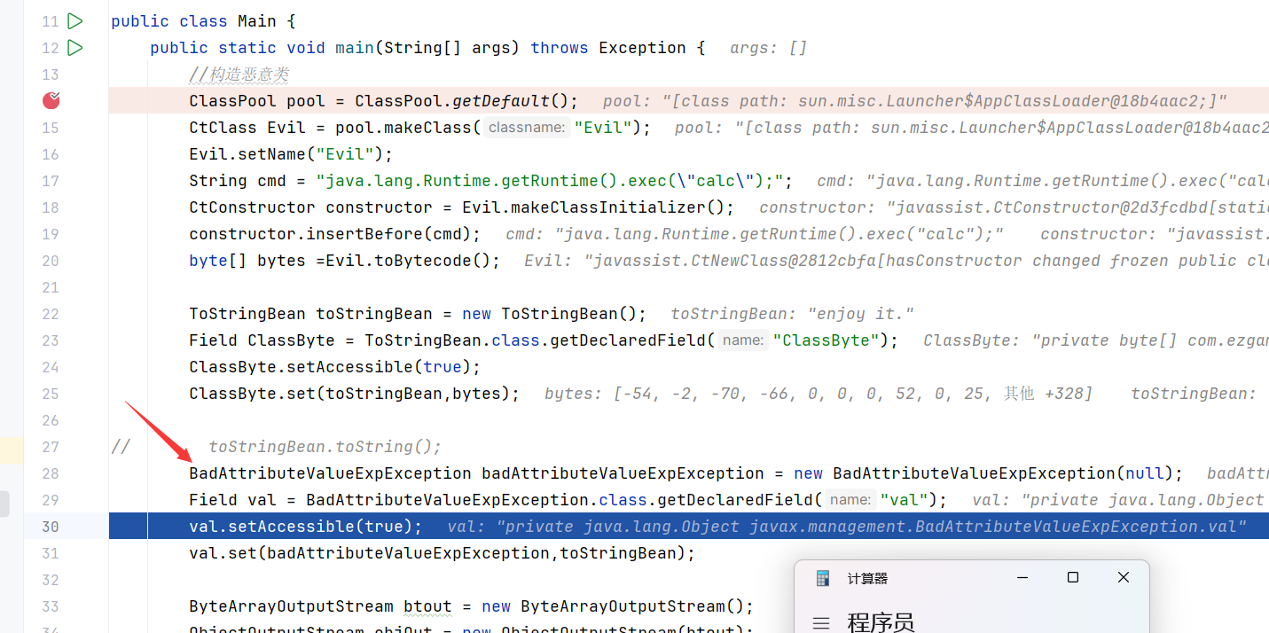Click the Calculator app icon in its title bar

pos(823,578)
